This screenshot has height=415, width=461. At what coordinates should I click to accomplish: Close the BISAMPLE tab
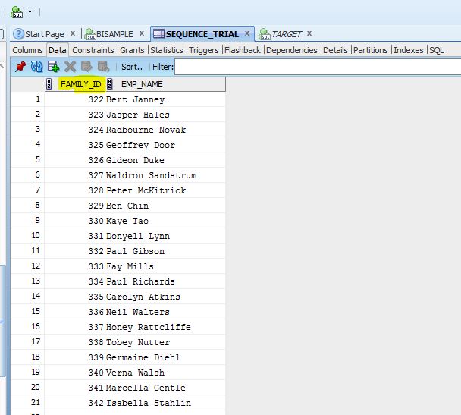pyautogui.click(x=142, y=33)
